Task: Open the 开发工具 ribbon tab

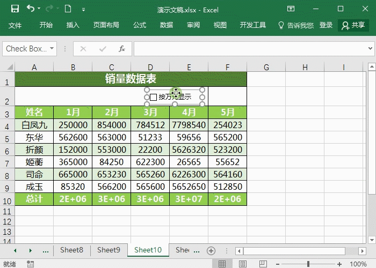Action: (252, 25)
